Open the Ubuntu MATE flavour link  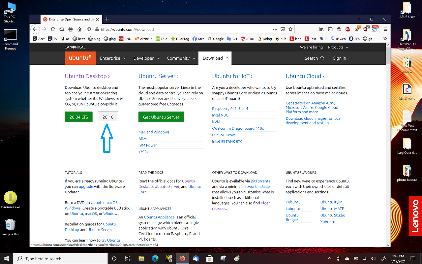[332, 209]
